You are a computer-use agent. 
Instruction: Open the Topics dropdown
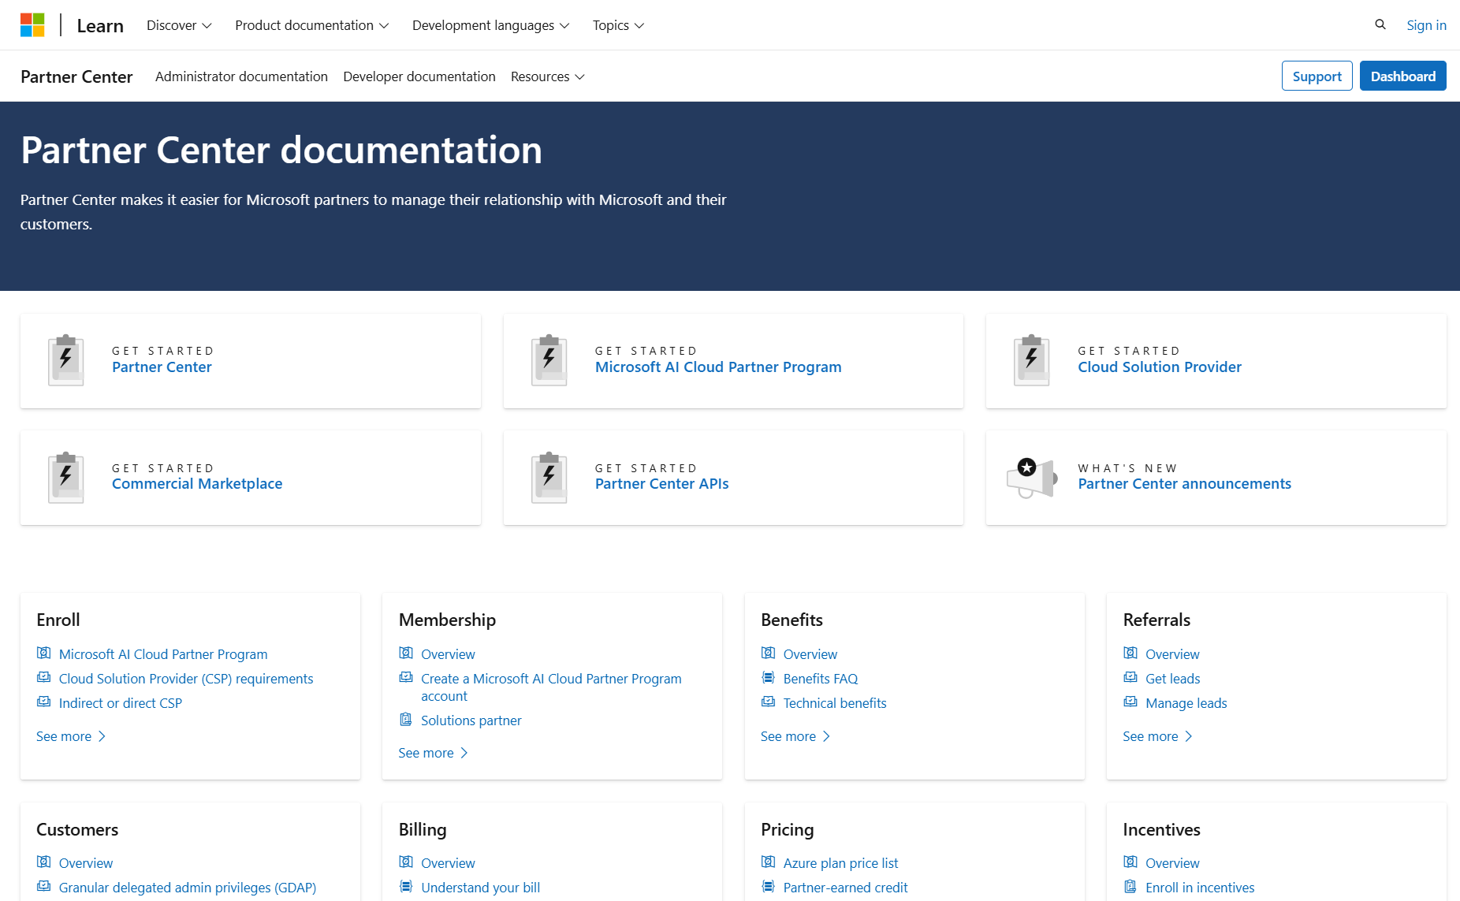[617, 24]
